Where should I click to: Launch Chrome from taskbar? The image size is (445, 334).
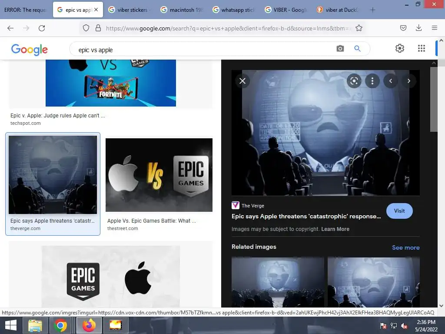pyautogui.click(x=60, y=325)
